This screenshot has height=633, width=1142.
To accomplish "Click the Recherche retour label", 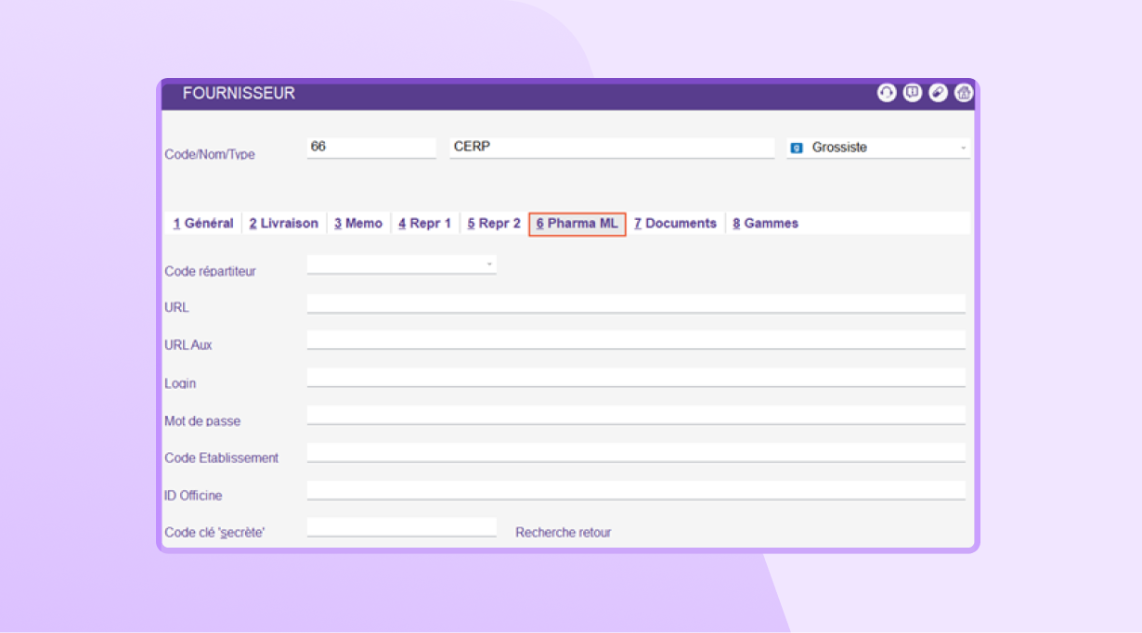I will (x=564, y=533).
